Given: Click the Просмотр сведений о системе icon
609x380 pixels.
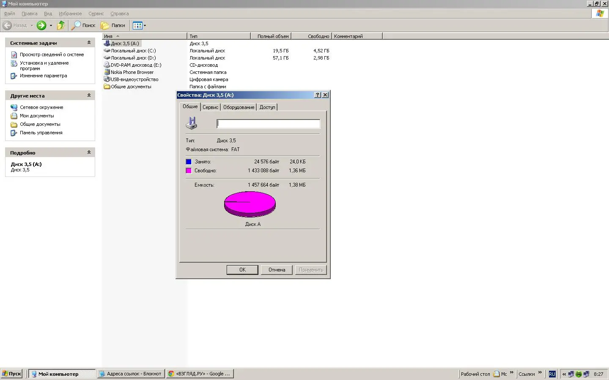Looking at the screenshot, I should (x=14, y=55).
